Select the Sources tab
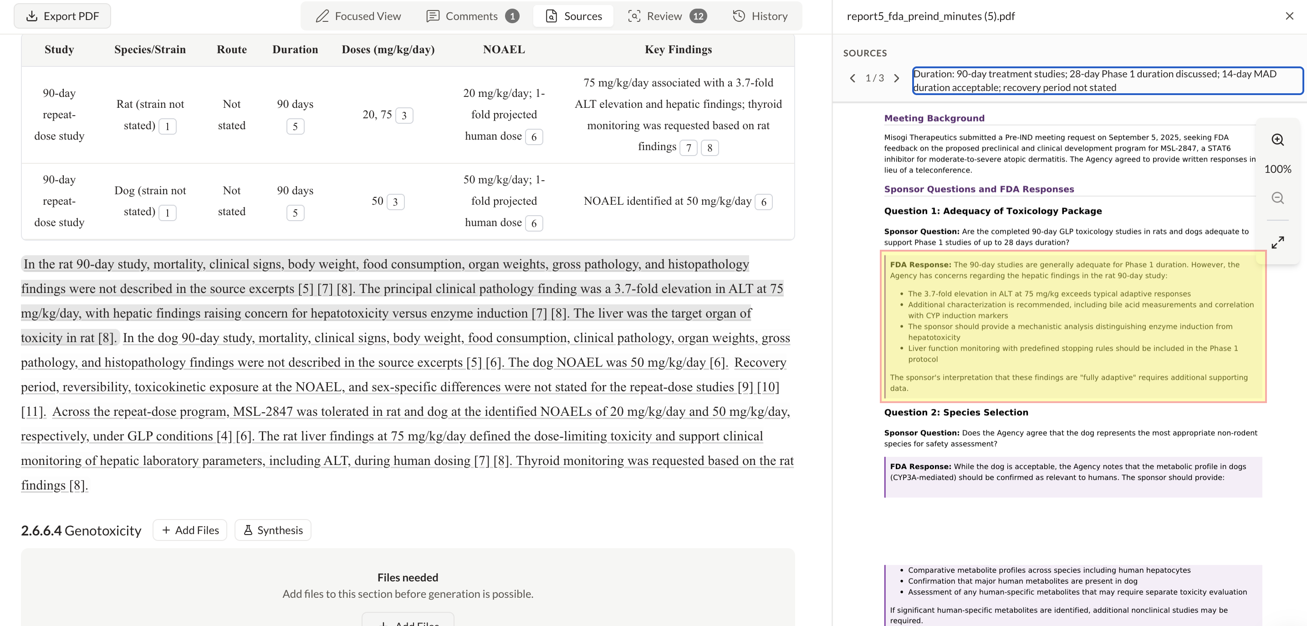The height and width of the screenshot is (626, 1307). coord(573,16)
